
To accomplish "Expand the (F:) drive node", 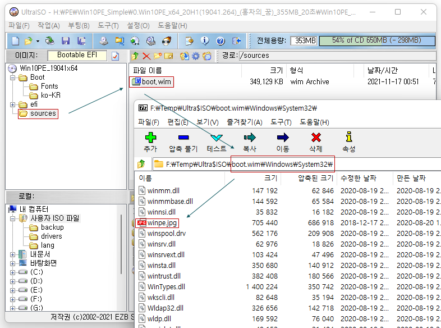I will pyautogui.click(x=13, y=299).
